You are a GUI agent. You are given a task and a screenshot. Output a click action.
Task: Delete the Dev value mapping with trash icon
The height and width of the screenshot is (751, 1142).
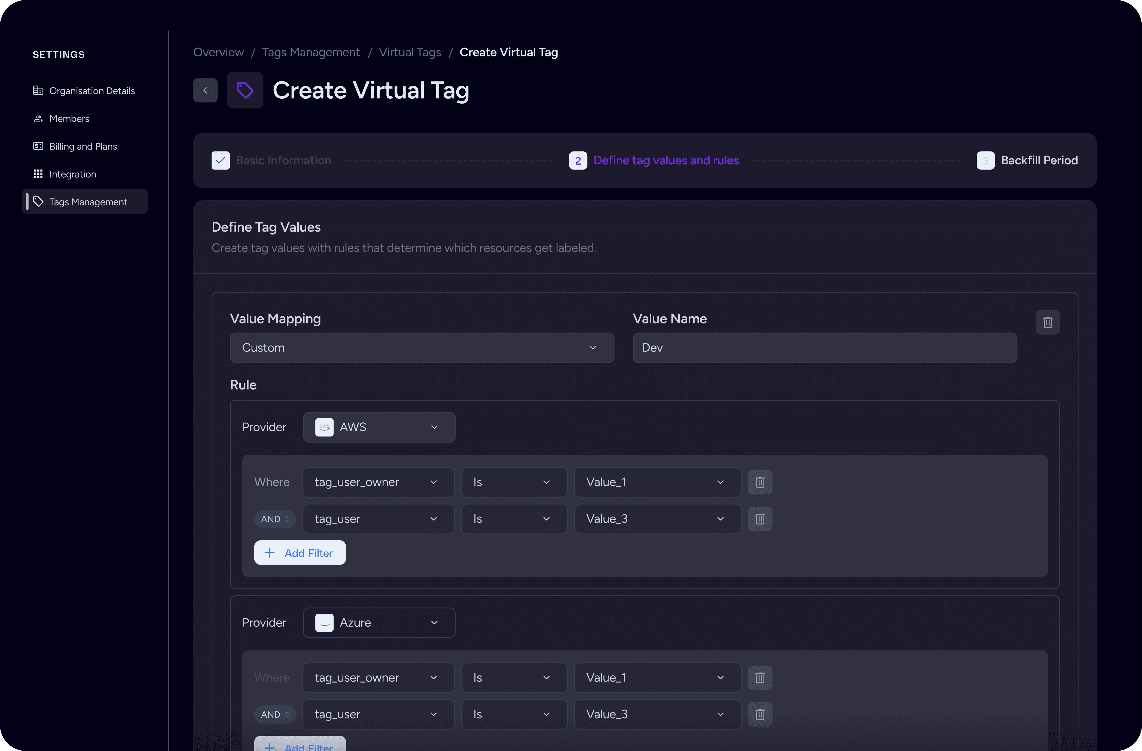pyautogui.click(x=1048, y=322)
